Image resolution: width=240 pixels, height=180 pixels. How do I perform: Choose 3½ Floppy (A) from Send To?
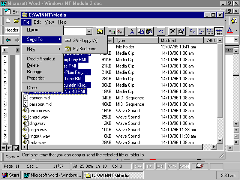pos(85,40)
